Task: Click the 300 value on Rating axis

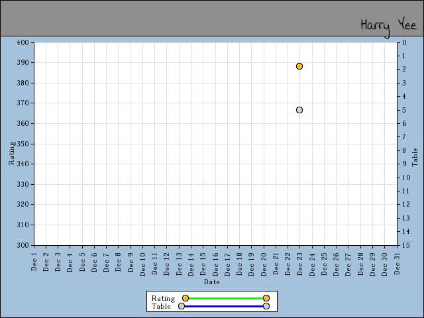Action: [23, 245]
